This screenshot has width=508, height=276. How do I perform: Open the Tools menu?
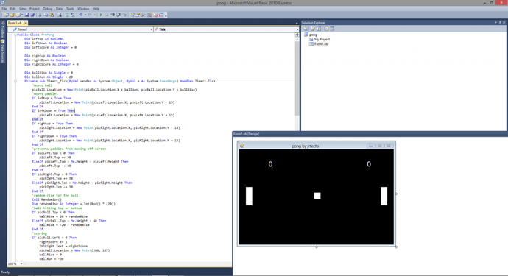pyautogui.click(x=70, y=9)
